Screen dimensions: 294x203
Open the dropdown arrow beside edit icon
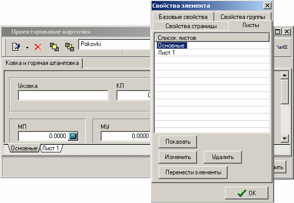(28, 48)
